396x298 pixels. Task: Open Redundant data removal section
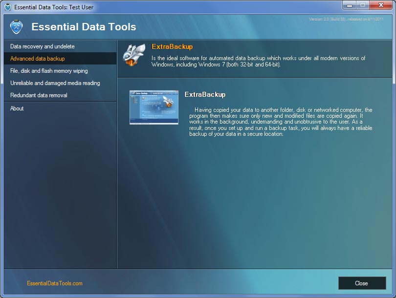coord(60,95)
